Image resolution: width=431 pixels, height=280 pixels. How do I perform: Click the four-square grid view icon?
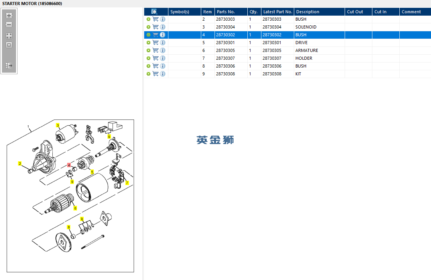tap(9, 36)
